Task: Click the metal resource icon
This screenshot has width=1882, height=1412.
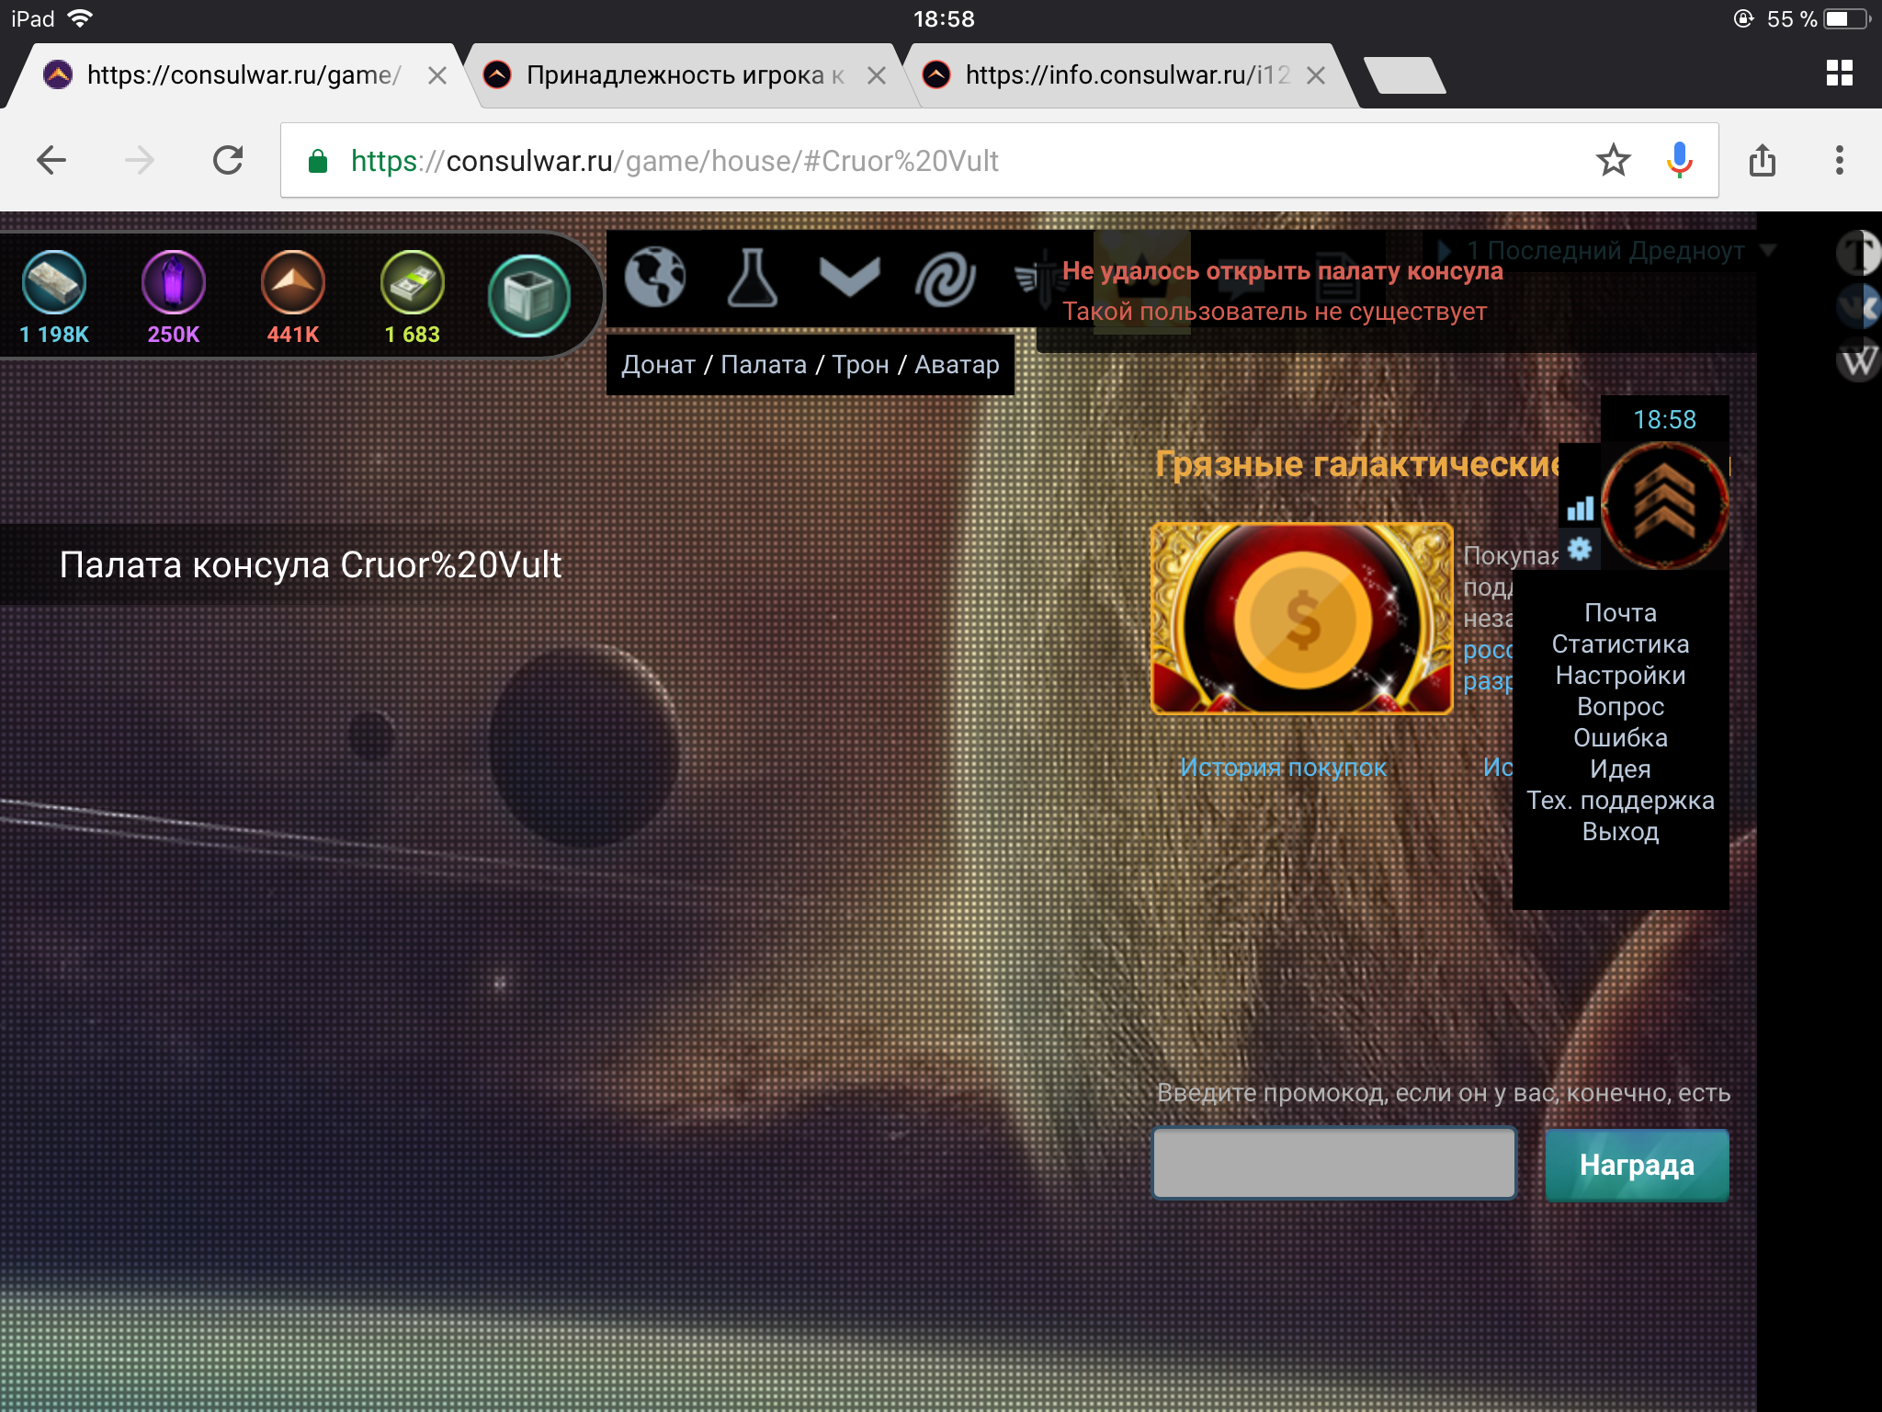Action: 54,282
